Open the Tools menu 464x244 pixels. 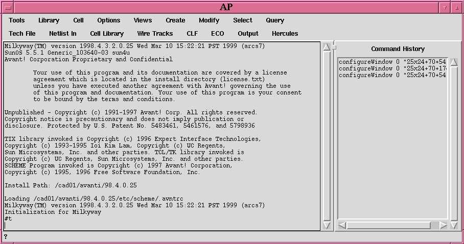[16, 20]
